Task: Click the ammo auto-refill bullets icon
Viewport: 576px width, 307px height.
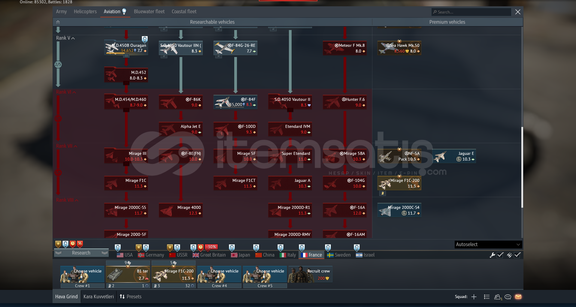Action: click(509, 255)
